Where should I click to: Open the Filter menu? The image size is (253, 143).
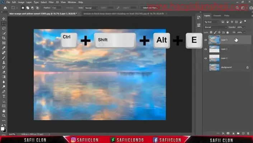pyautogui.click(x=51, y=2)
